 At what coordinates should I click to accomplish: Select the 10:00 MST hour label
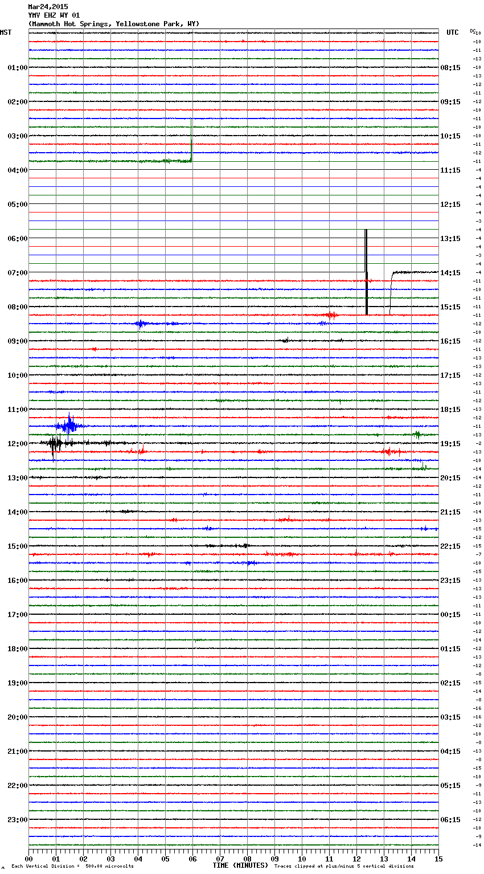tap(18, 375)
